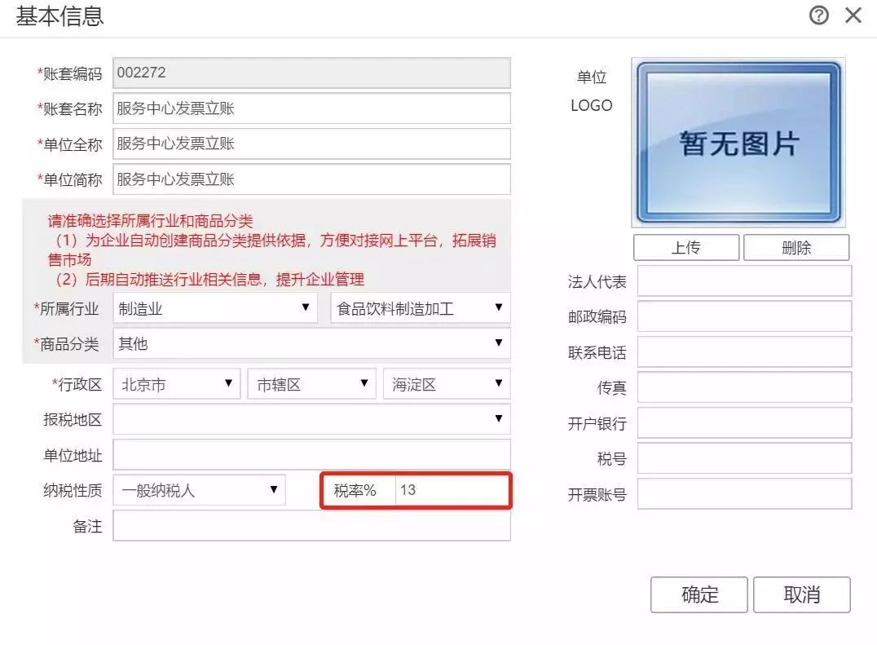This screenshot has height=645, width=877.
Task: Focus the 单位全称 input field
Action: (311, 144)
